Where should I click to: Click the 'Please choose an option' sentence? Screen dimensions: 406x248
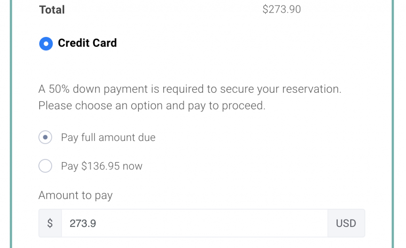coord(152,105)
